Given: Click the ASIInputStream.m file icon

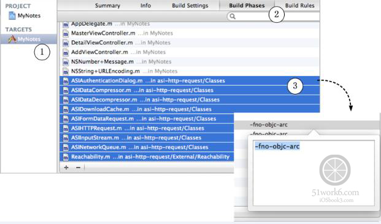Looking at the screenshot, I should pyautogui.click(x=66, y=137).
